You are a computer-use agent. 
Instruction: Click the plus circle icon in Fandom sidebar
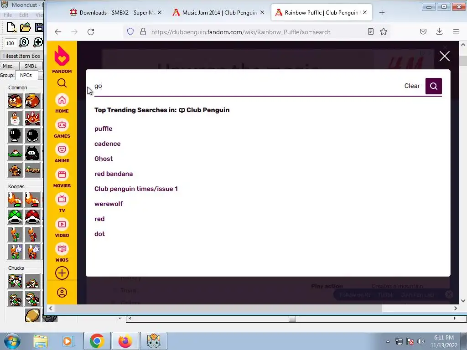click(62, 273)
